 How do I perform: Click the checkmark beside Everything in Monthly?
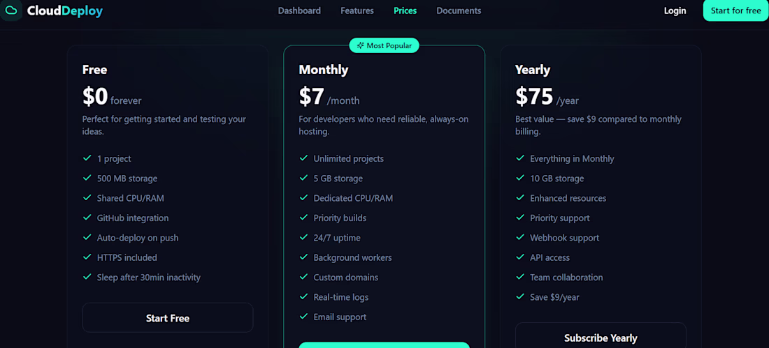[x=520, y=158]
